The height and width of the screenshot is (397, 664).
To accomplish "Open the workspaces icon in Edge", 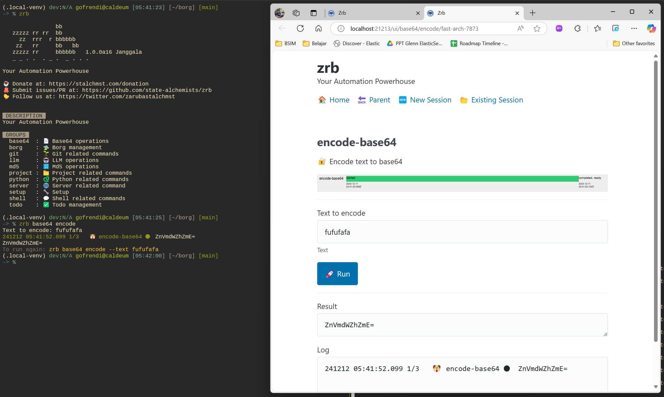I will (x=296, y=13).
